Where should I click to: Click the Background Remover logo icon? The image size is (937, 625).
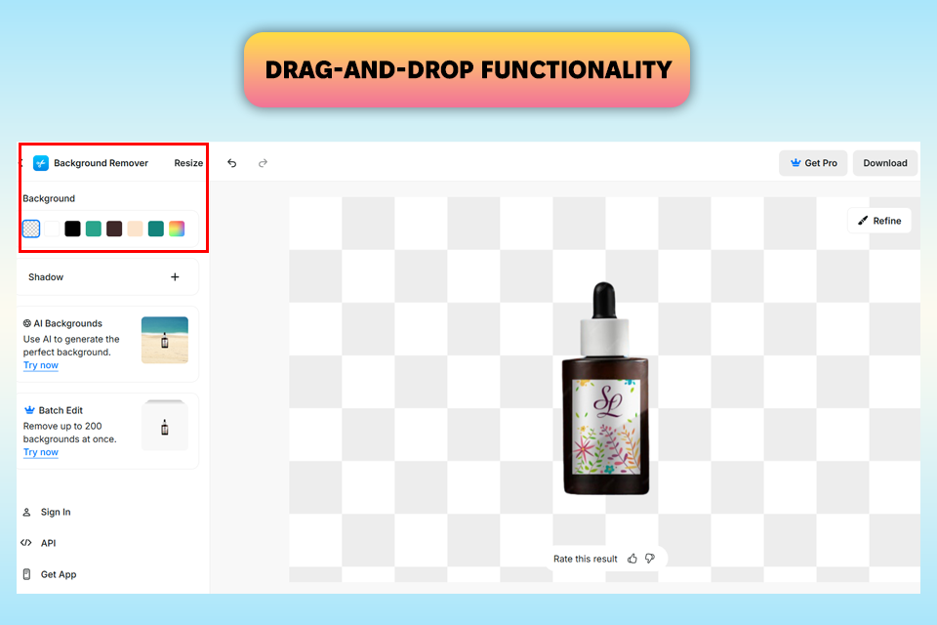41,163
